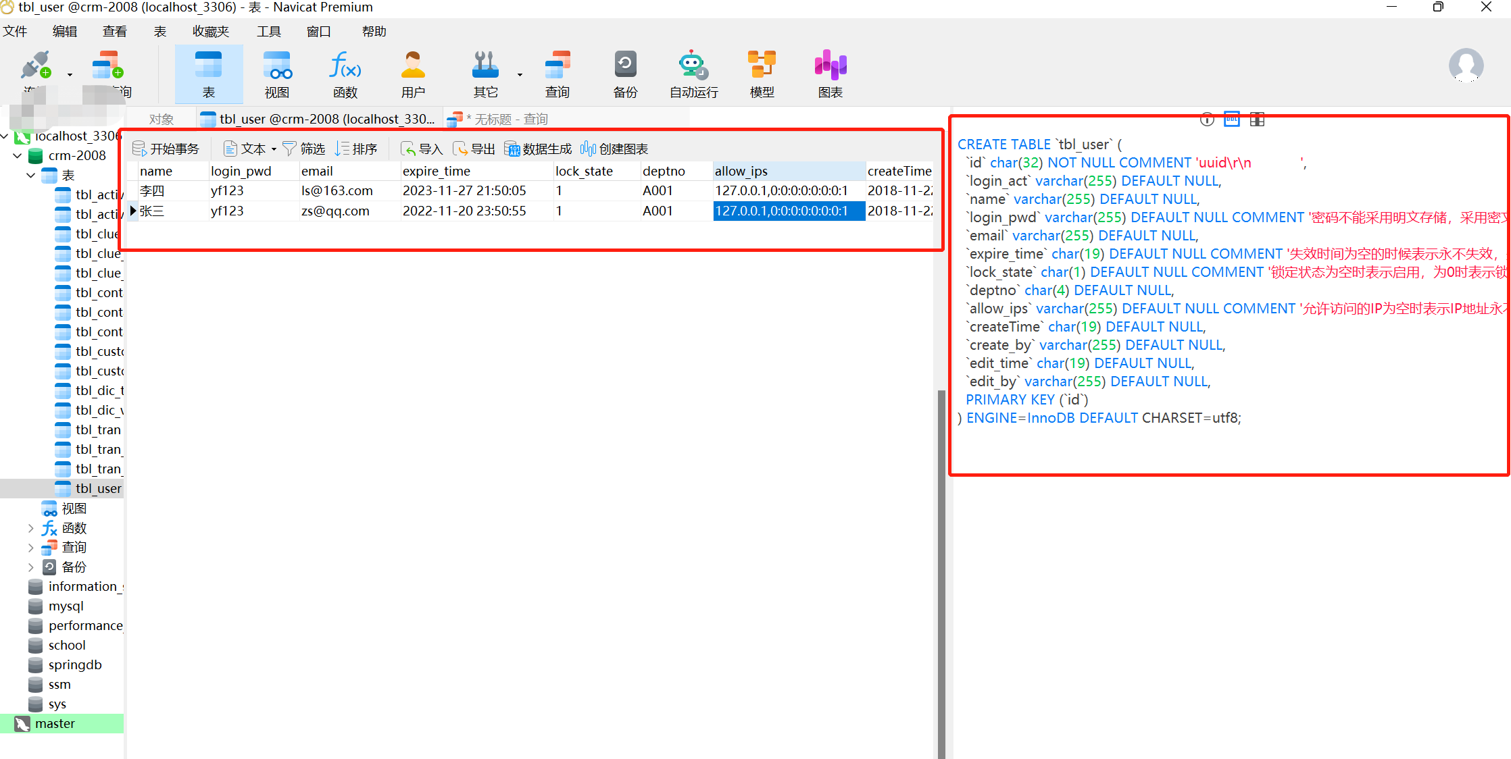Select the springdb database in tree
This screenshot has height=759, width=1511.
(x=74, y=665)
